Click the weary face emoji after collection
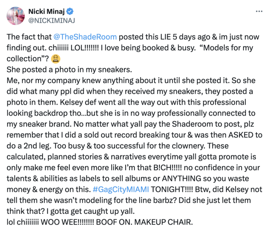The width and height of the screenshot is (269, 232). (x=56, y=59)
